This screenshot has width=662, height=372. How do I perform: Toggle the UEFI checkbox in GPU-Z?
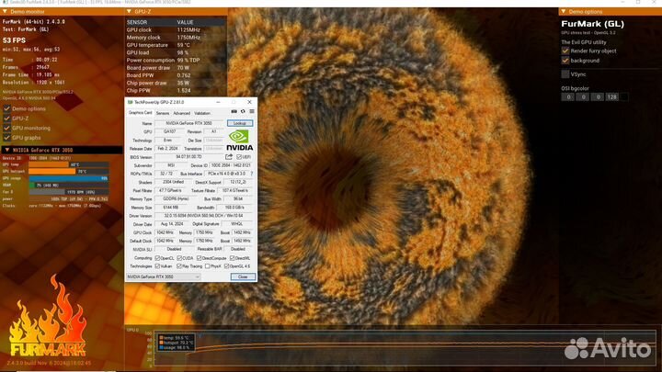239,157
